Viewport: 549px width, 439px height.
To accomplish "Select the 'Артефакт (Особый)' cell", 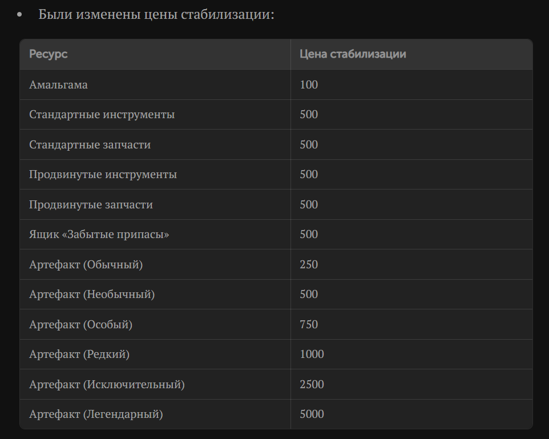I will click(81, 324).
